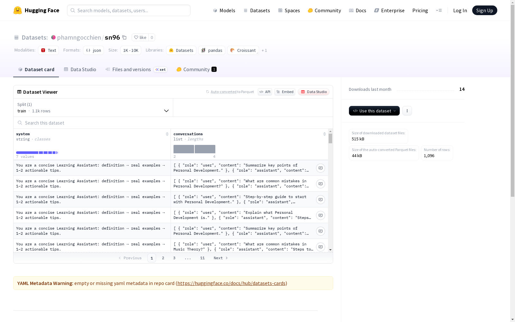Viewport: 515px width, 322px height.
Task: Like the dataset with heart button
Action: [x=140, y=37]
